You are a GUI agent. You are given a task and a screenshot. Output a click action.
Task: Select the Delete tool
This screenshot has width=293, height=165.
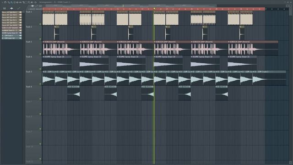pos(14,2)
